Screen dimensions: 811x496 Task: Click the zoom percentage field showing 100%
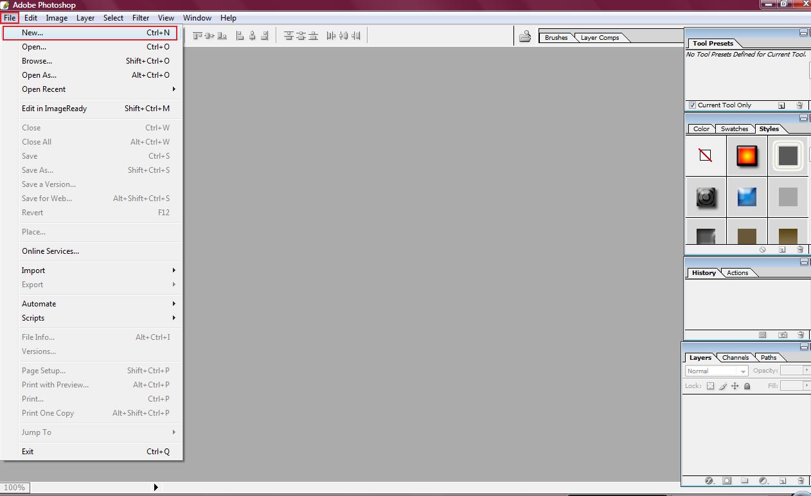click(15, 488)
